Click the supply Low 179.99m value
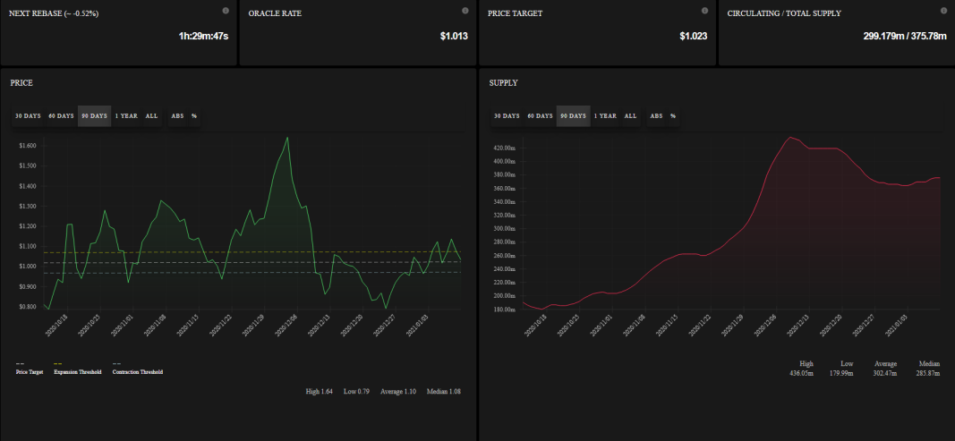955x441 pixels. (x=841, y=373)
